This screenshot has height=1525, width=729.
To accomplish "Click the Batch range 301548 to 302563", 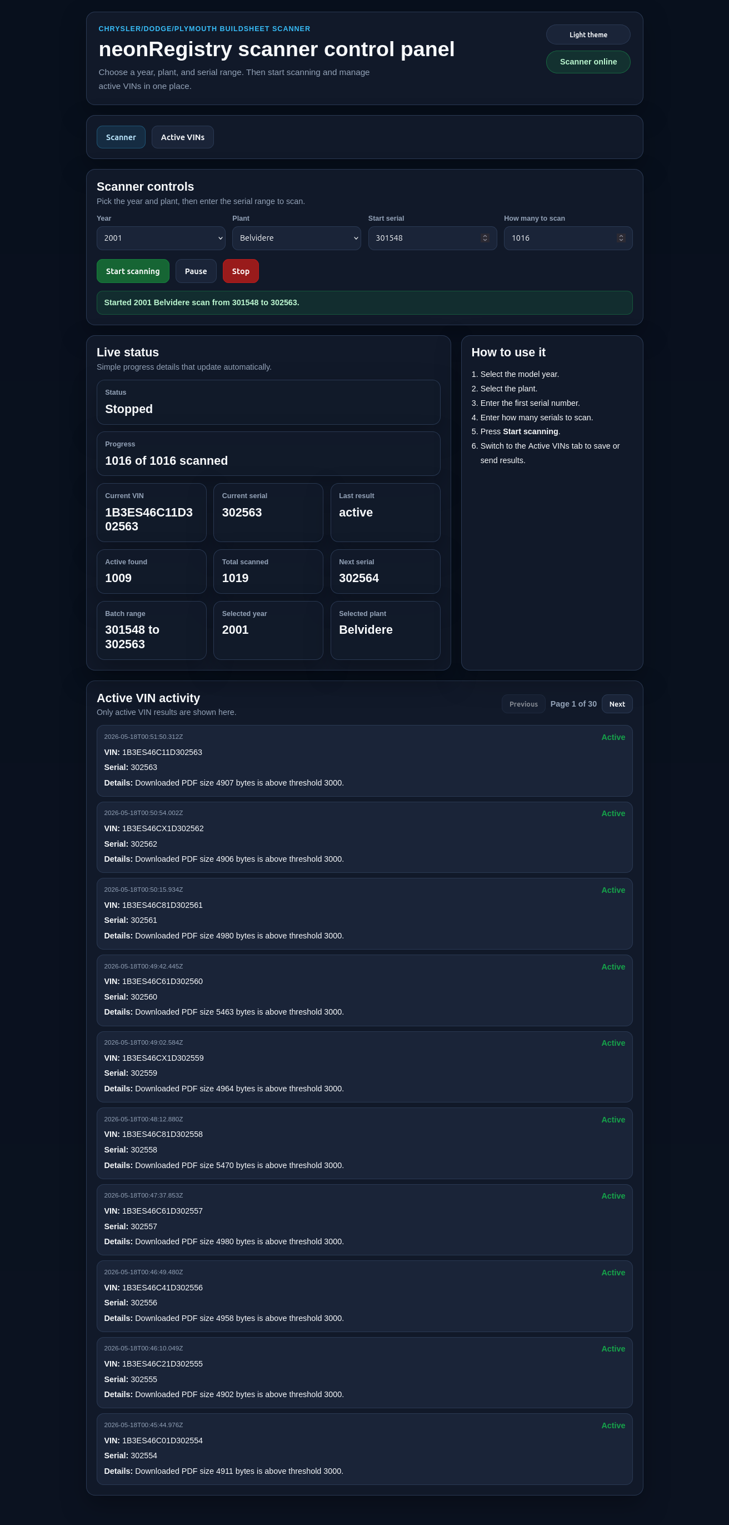I will point(132,637).
